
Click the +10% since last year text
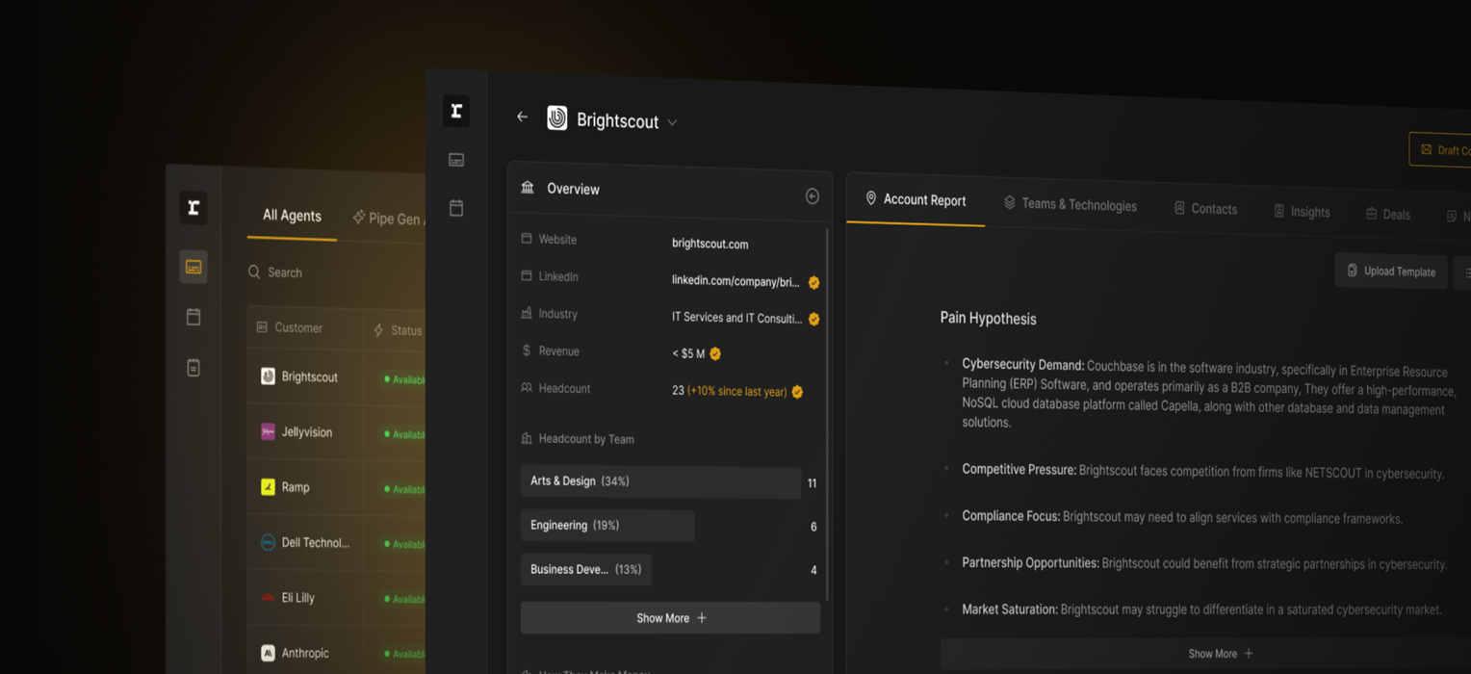click(736, 392)
